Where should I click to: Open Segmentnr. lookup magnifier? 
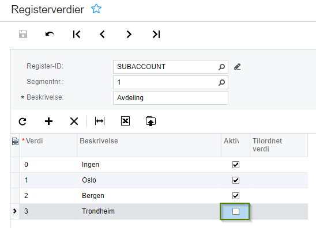pyautogui.click(x=221, y=82)
